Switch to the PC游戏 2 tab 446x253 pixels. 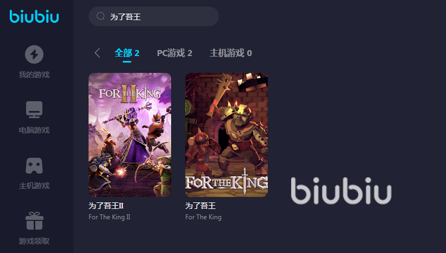(x=174, y=53)
